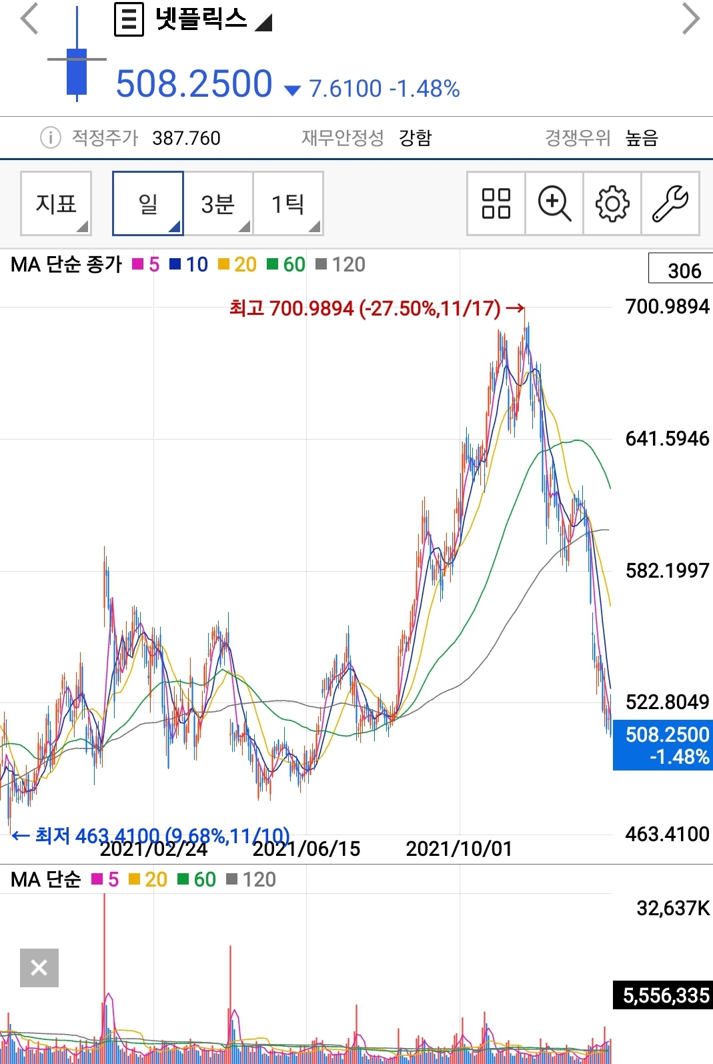Select the 일 daily chart period
The image size is (713, 1064).
pos(148,203)
